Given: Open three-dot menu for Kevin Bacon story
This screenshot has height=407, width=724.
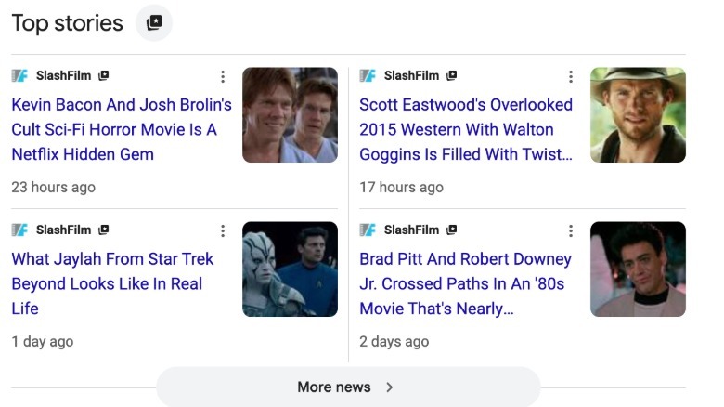Looking at the screenshot, I should click(223, 77).
